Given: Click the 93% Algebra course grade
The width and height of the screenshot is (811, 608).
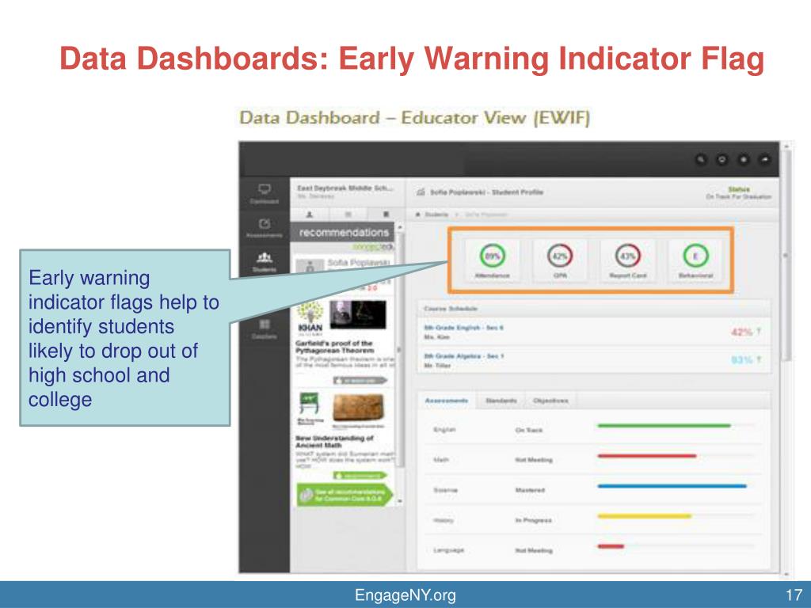Looking at the screenshot, I should click(x=741, y=360).
